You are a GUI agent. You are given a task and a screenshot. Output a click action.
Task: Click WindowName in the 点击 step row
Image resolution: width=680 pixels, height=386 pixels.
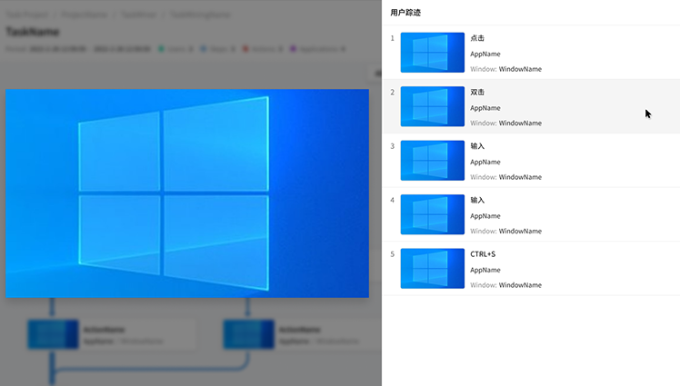[520, 69]
